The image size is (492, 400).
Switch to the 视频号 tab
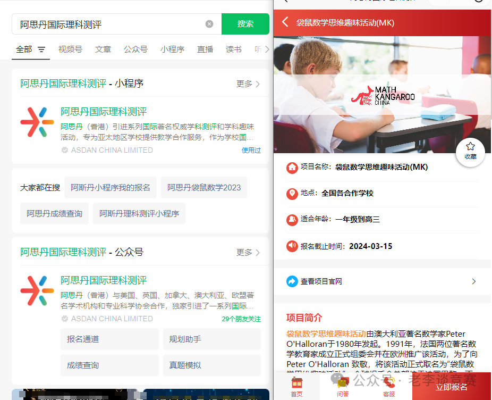[x=70, y=49]
